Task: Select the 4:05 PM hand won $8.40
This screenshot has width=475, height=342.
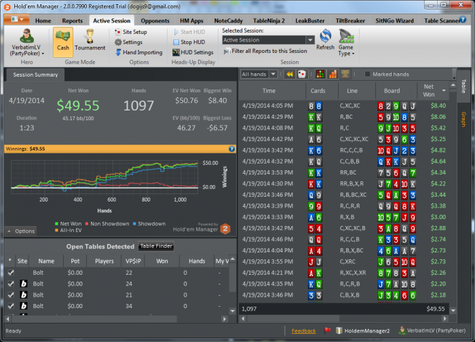Action: [344, 106]
